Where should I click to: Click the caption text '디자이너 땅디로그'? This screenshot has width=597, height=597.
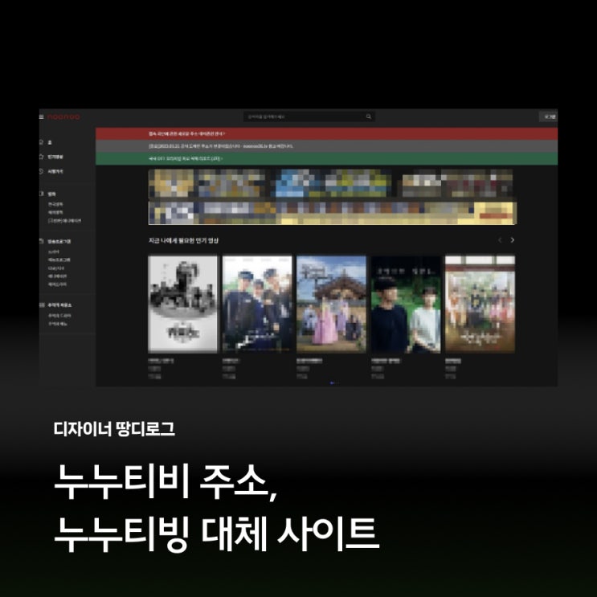pyautogui.click(x=114, y=429)
